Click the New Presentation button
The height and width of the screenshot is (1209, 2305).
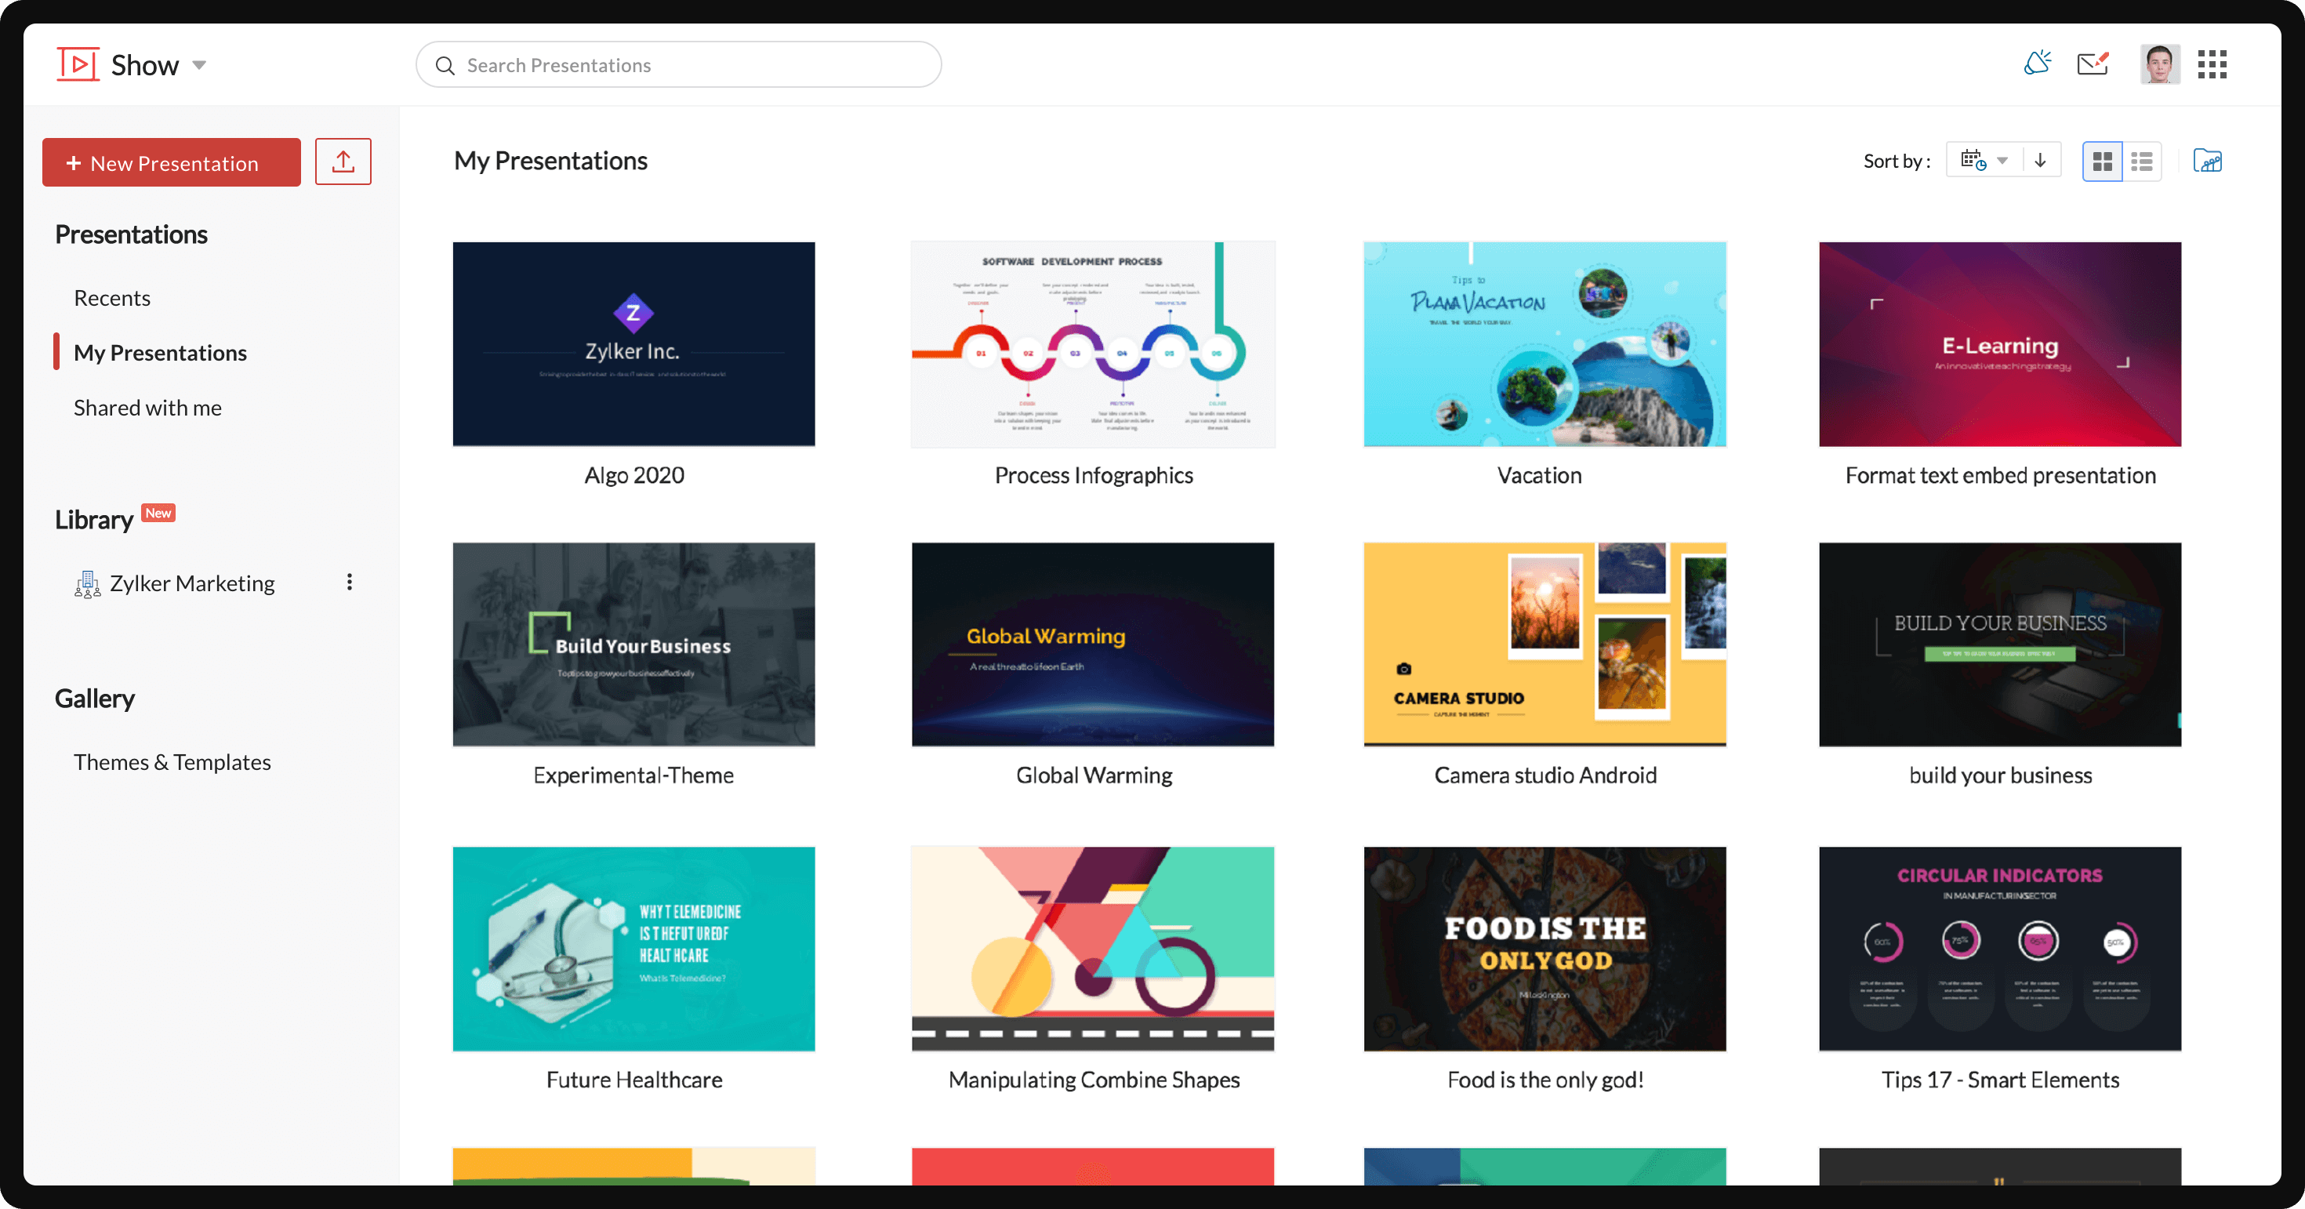171,163
